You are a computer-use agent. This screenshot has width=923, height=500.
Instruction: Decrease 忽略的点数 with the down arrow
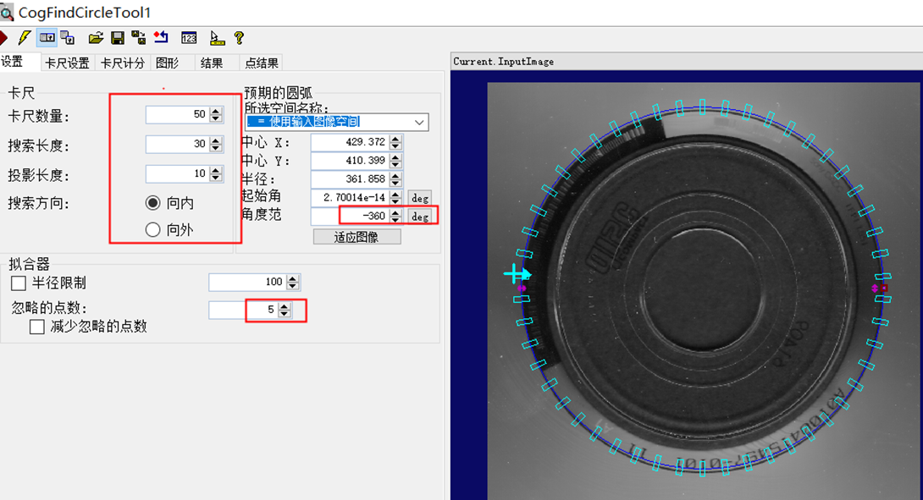pyautogui.click(x=285, y=314)
